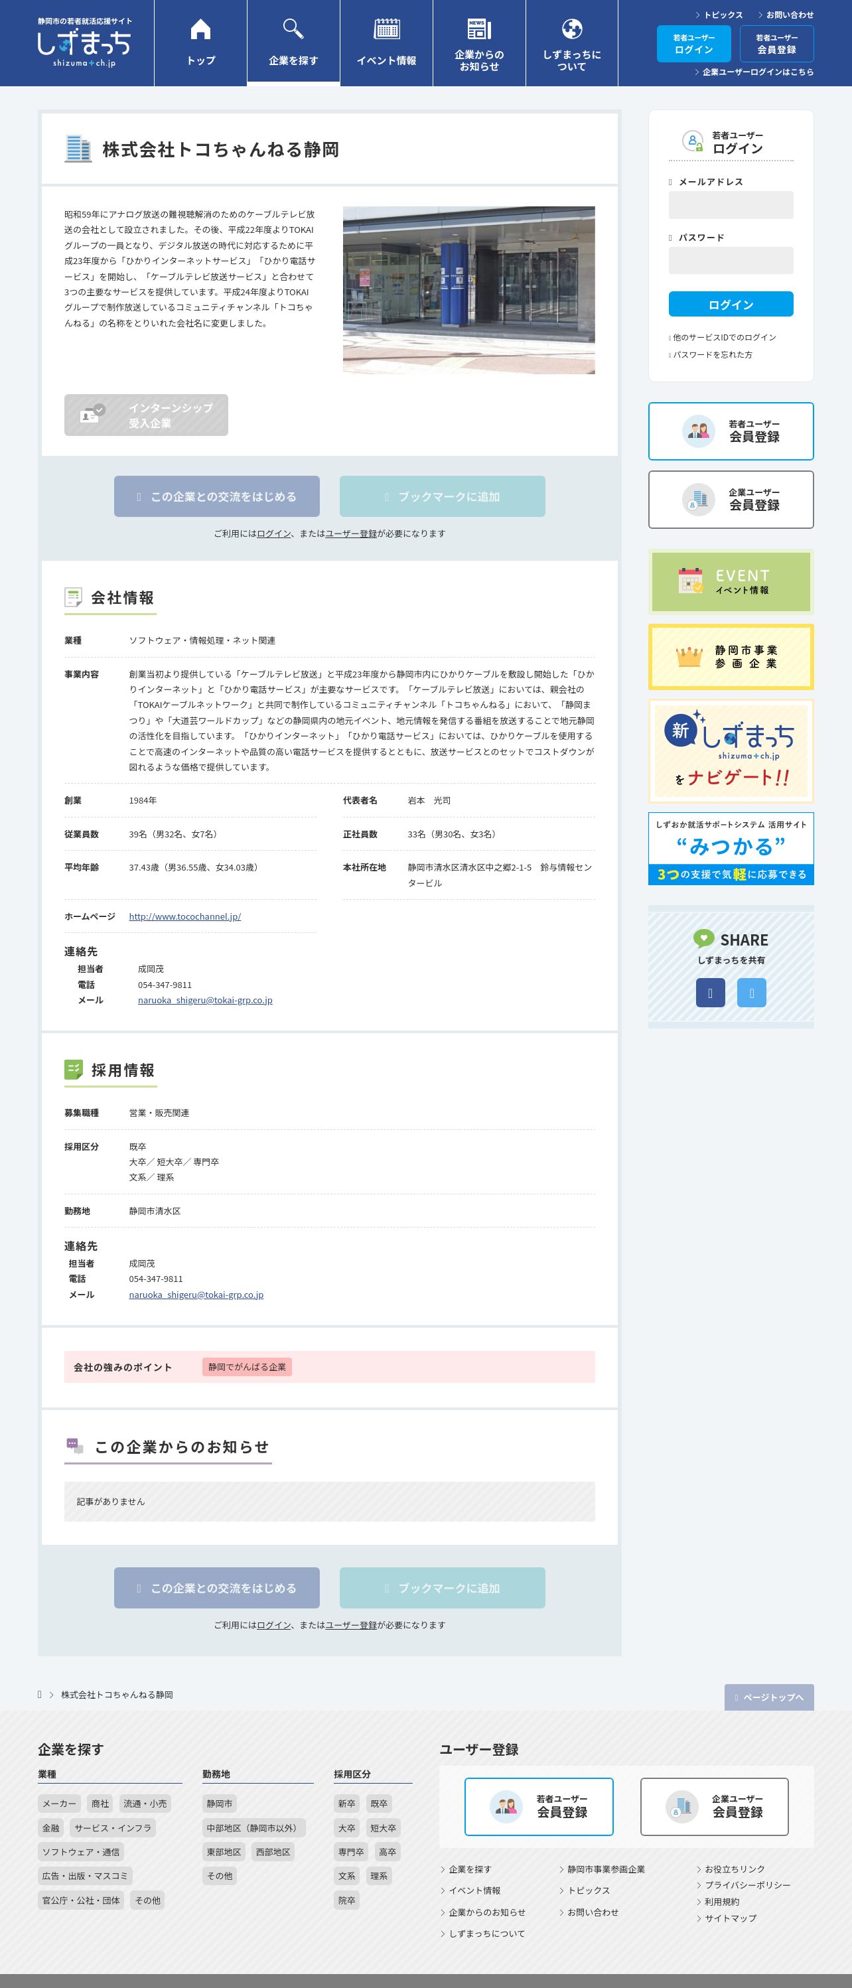
Task: Click the インターンシップ受入企業 badge
Action: 146,415
